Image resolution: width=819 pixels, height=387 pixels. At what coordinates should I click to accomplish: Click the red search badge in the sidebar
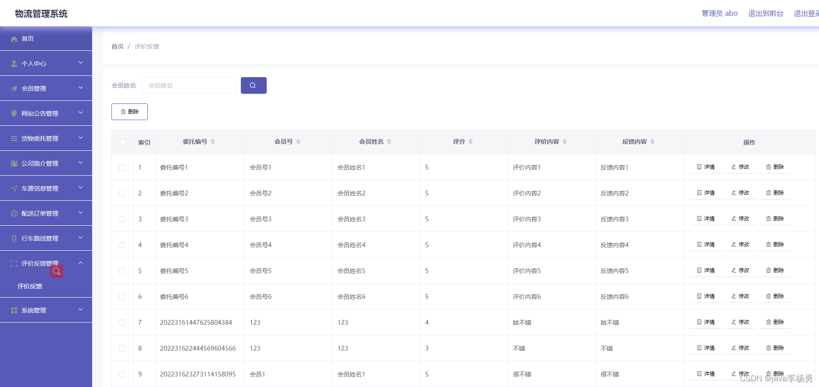click(57, 271)
